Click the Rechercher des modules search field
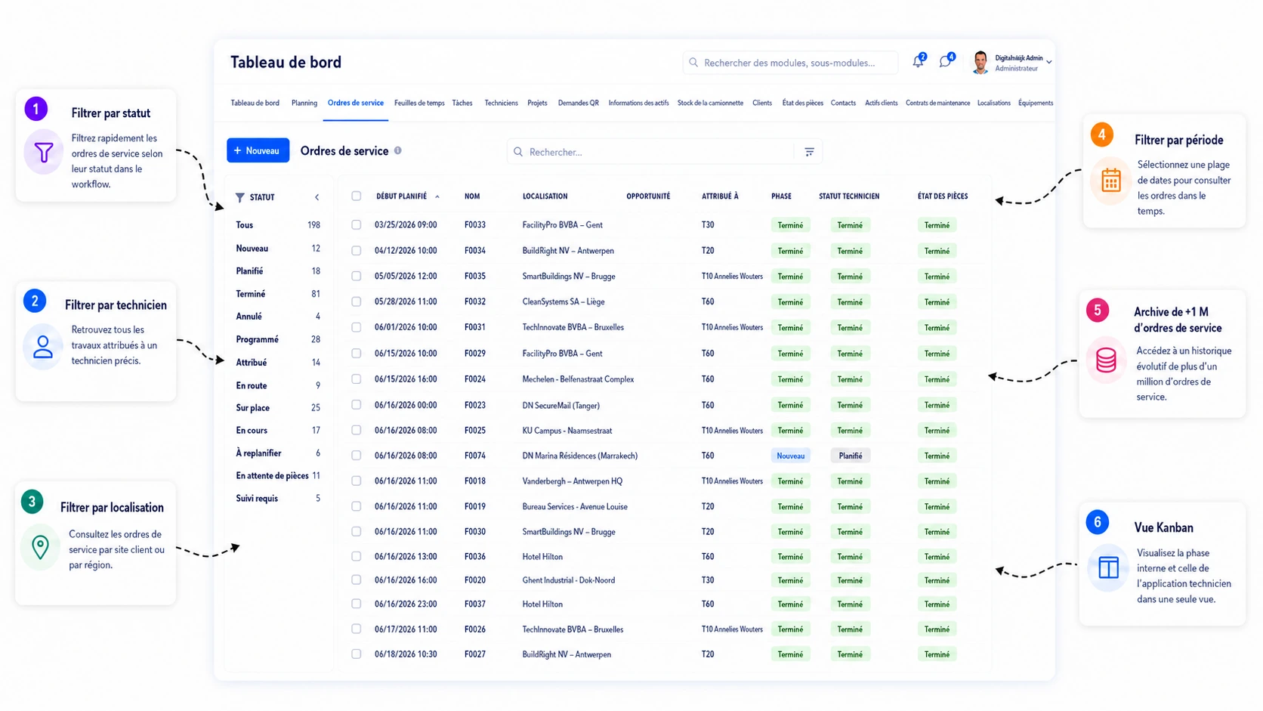 click(x=790, y=63)
